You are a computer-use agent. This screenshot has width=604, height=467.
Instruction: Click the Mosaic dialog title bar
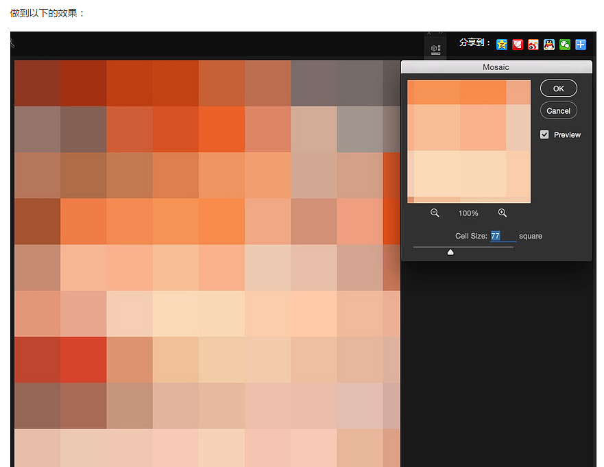tap(496, 67)
